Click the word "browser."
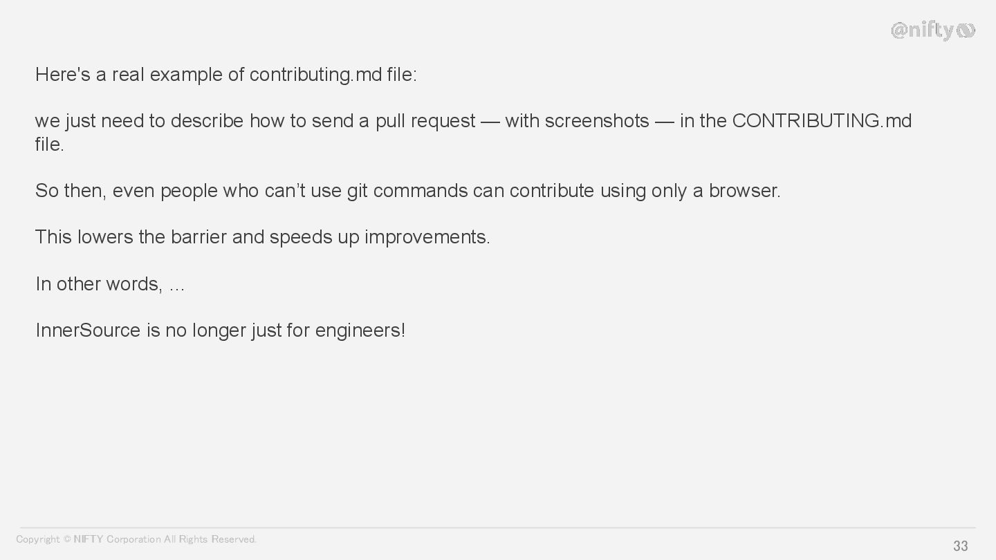 click(744, 191)
